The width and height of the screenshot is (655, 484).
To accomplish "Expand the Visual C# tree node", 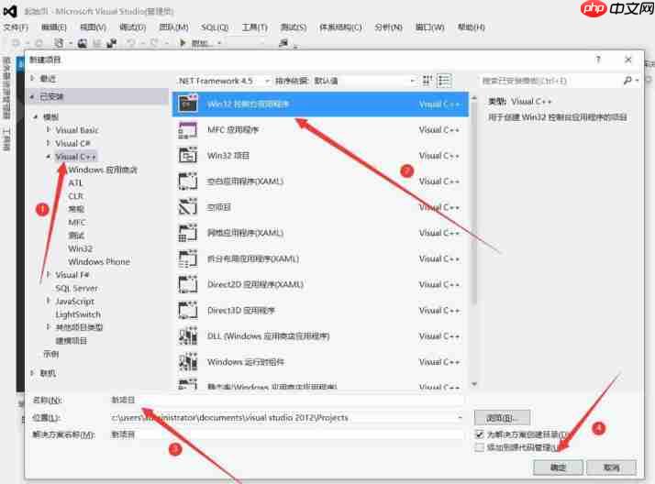I will click(49, 143).
